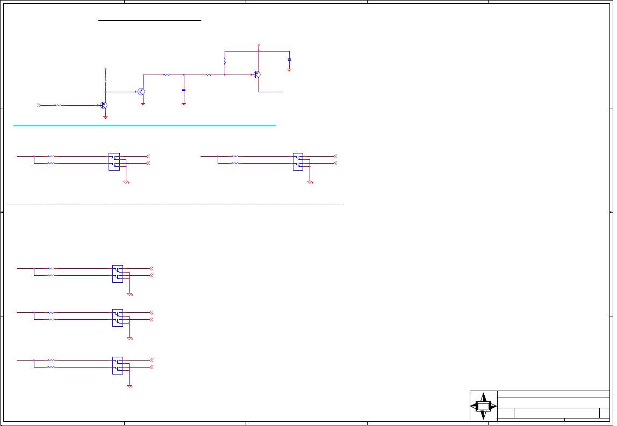Select the ground symbol under the input-stage transistor
The image size is (617, 426).
pyautogui.click(x=105, y=117)
